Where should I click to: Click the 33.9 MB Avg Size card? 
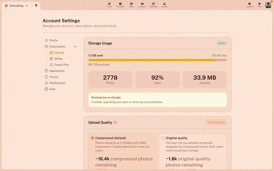coord(205,79)
